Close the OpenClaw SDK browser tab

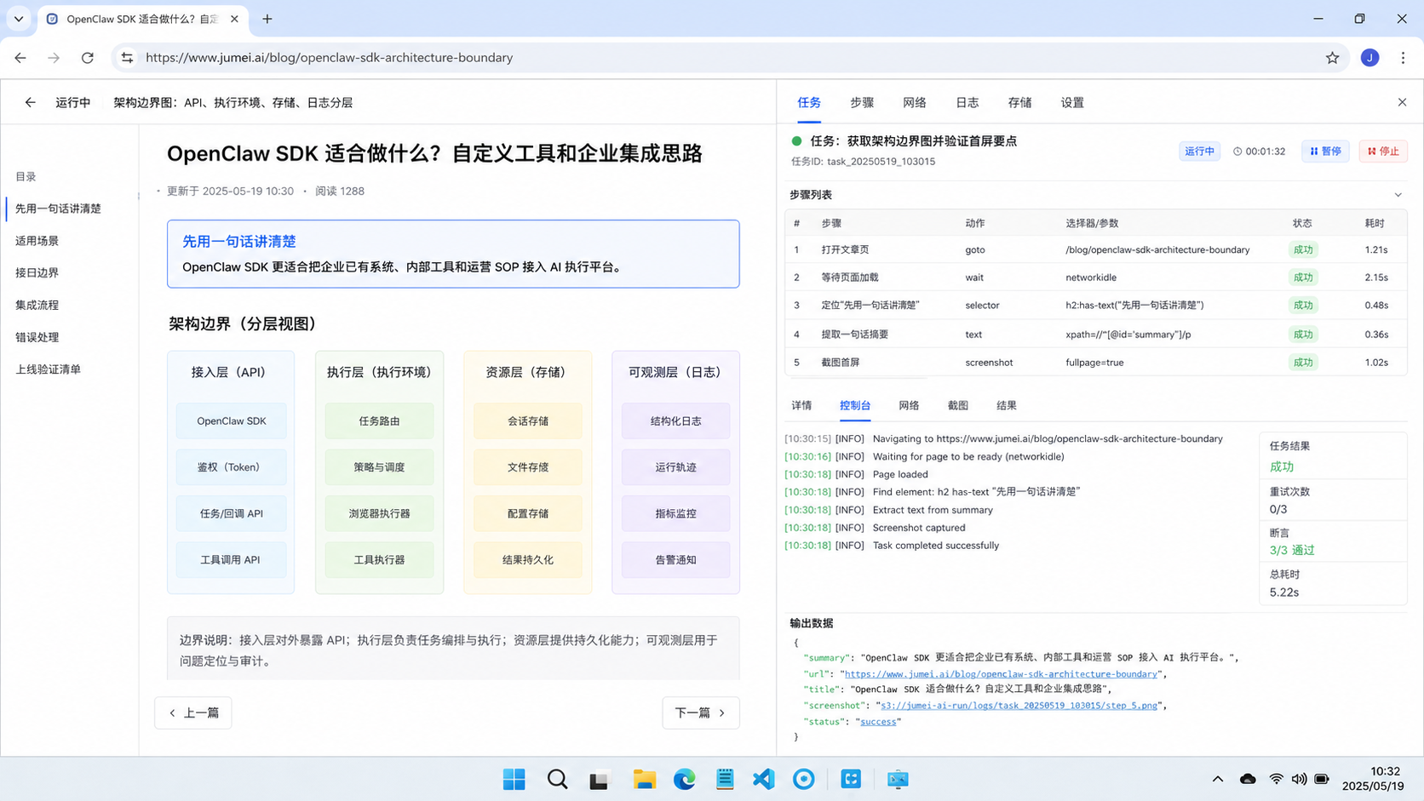(234, 19)
